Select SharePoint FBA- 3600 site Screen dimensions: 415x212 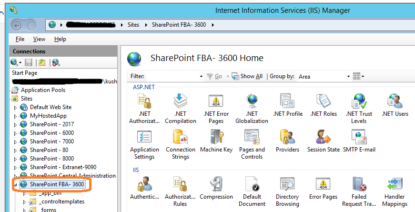(57, 184)
